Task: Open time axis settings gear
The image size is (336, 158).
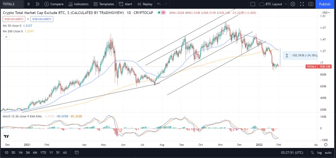Action: [x=326, y=145]
